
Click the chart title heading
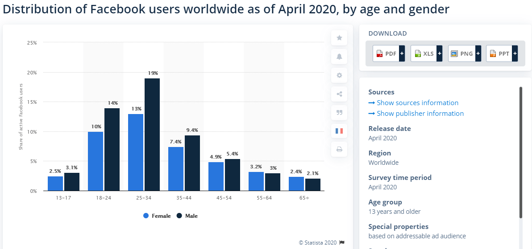click(x=226, y=9)
